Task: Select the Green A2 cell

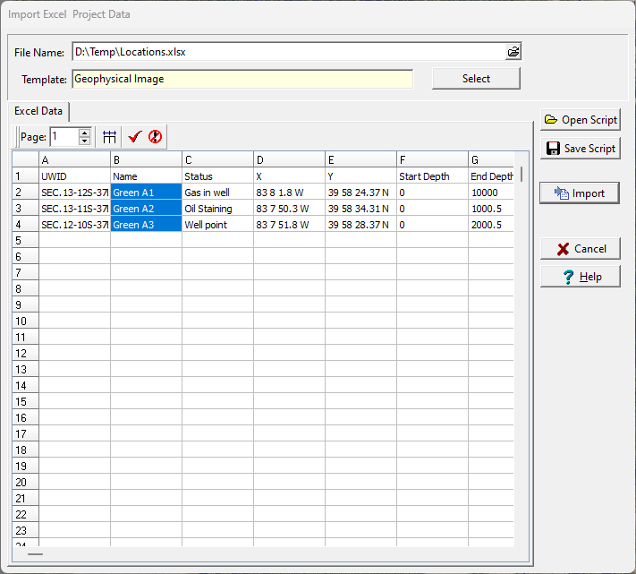Action: coord(146,209)
